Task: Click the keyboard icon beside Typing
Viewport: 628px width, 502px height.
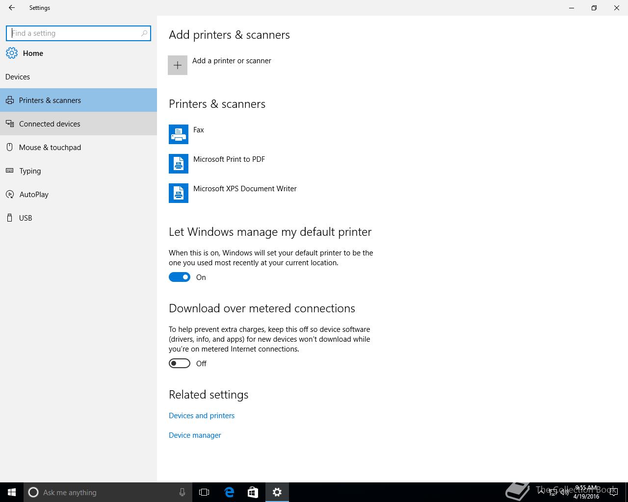Action: coord(9,171)
